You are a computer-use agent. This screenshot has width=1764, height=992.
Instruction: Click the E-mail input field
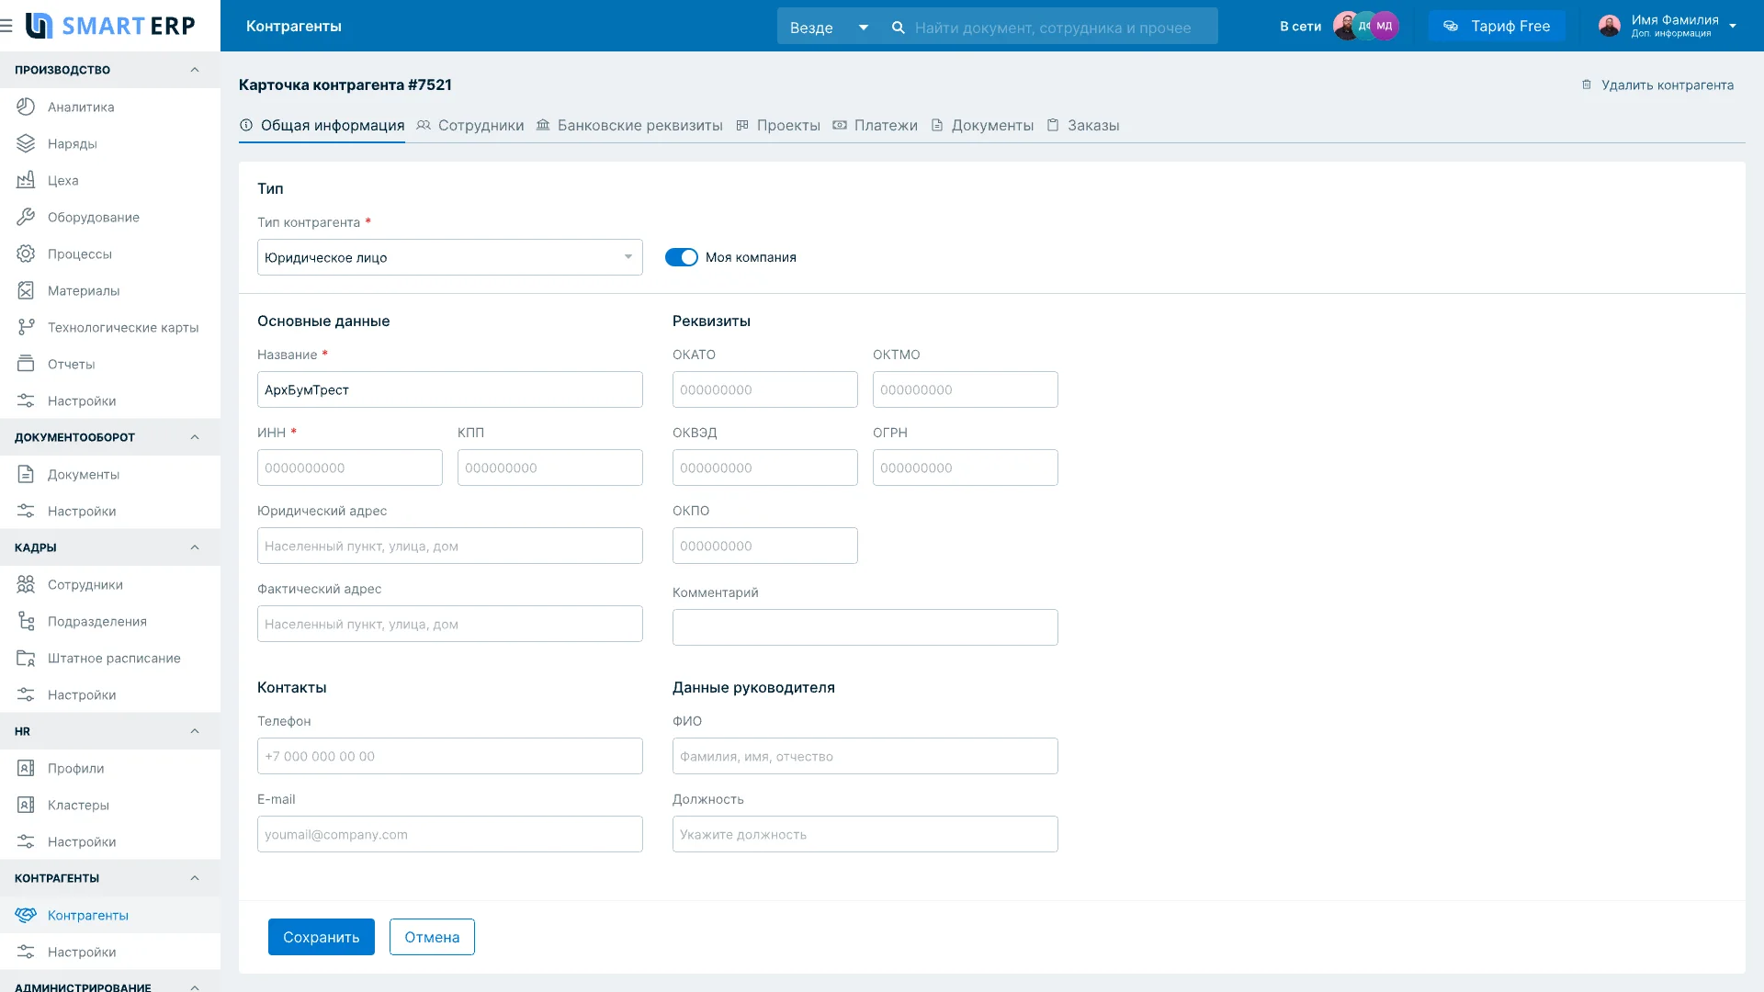(x=450, y=834)
